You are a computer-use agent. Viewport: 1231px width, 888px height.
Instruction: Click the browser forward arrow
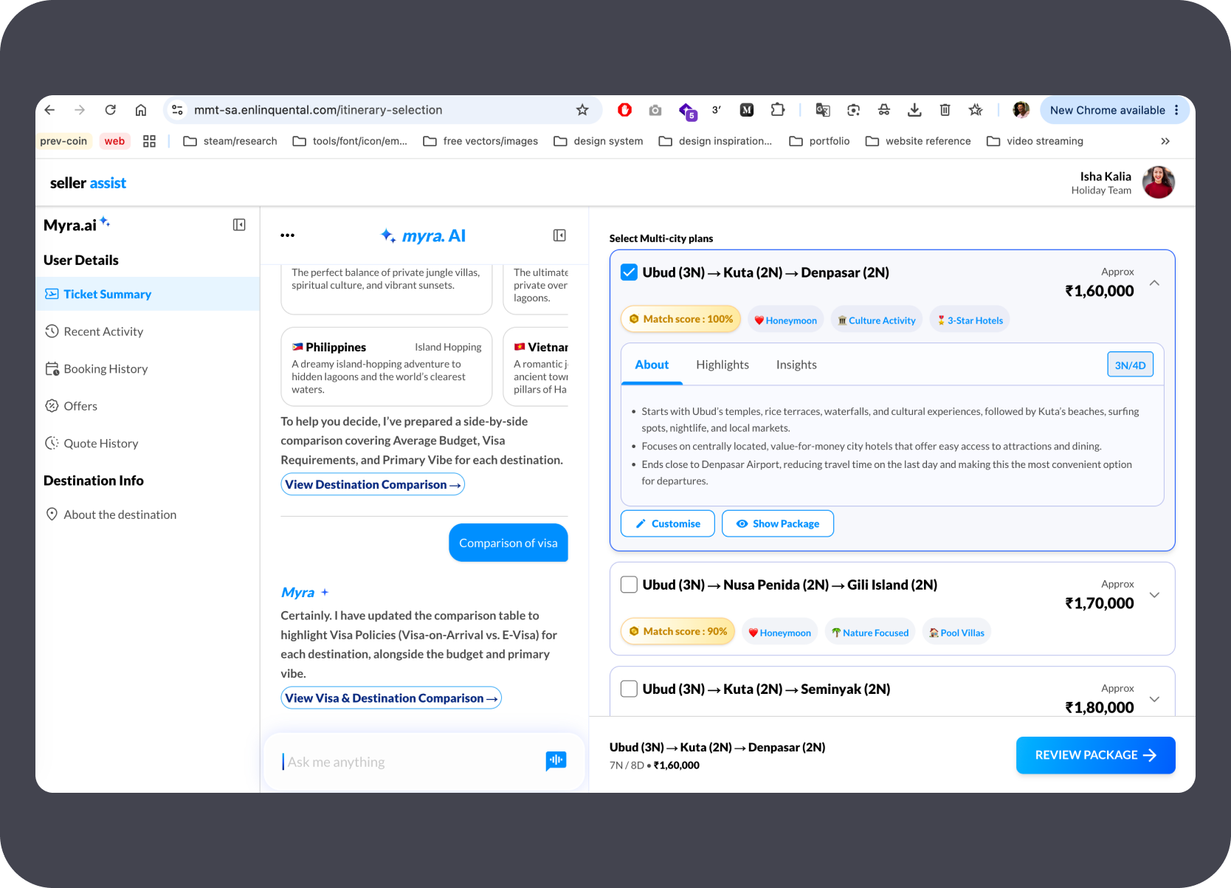click(80, 110)
